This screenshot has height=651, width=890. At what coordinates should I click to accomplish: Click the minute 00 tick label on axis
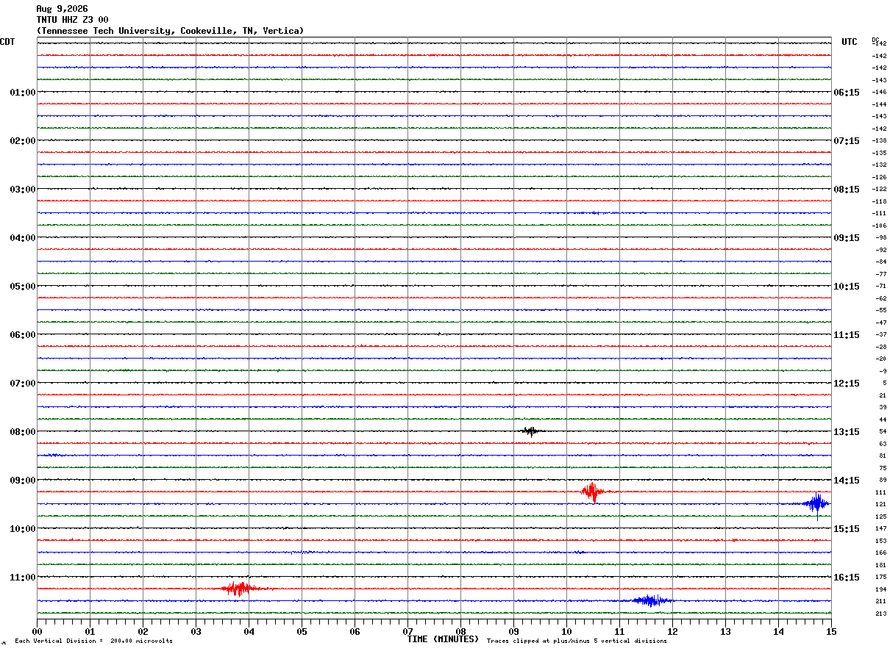coord(37,631)
